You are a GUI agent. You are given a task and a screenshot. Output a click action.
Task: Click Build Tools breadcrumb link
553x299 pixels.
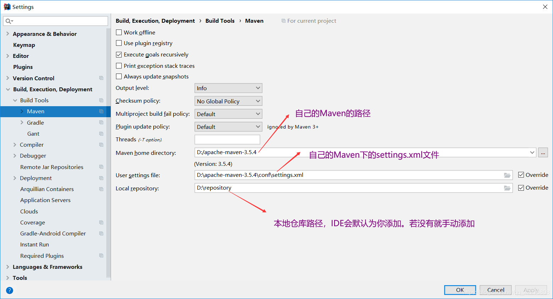tap(220, 21)
